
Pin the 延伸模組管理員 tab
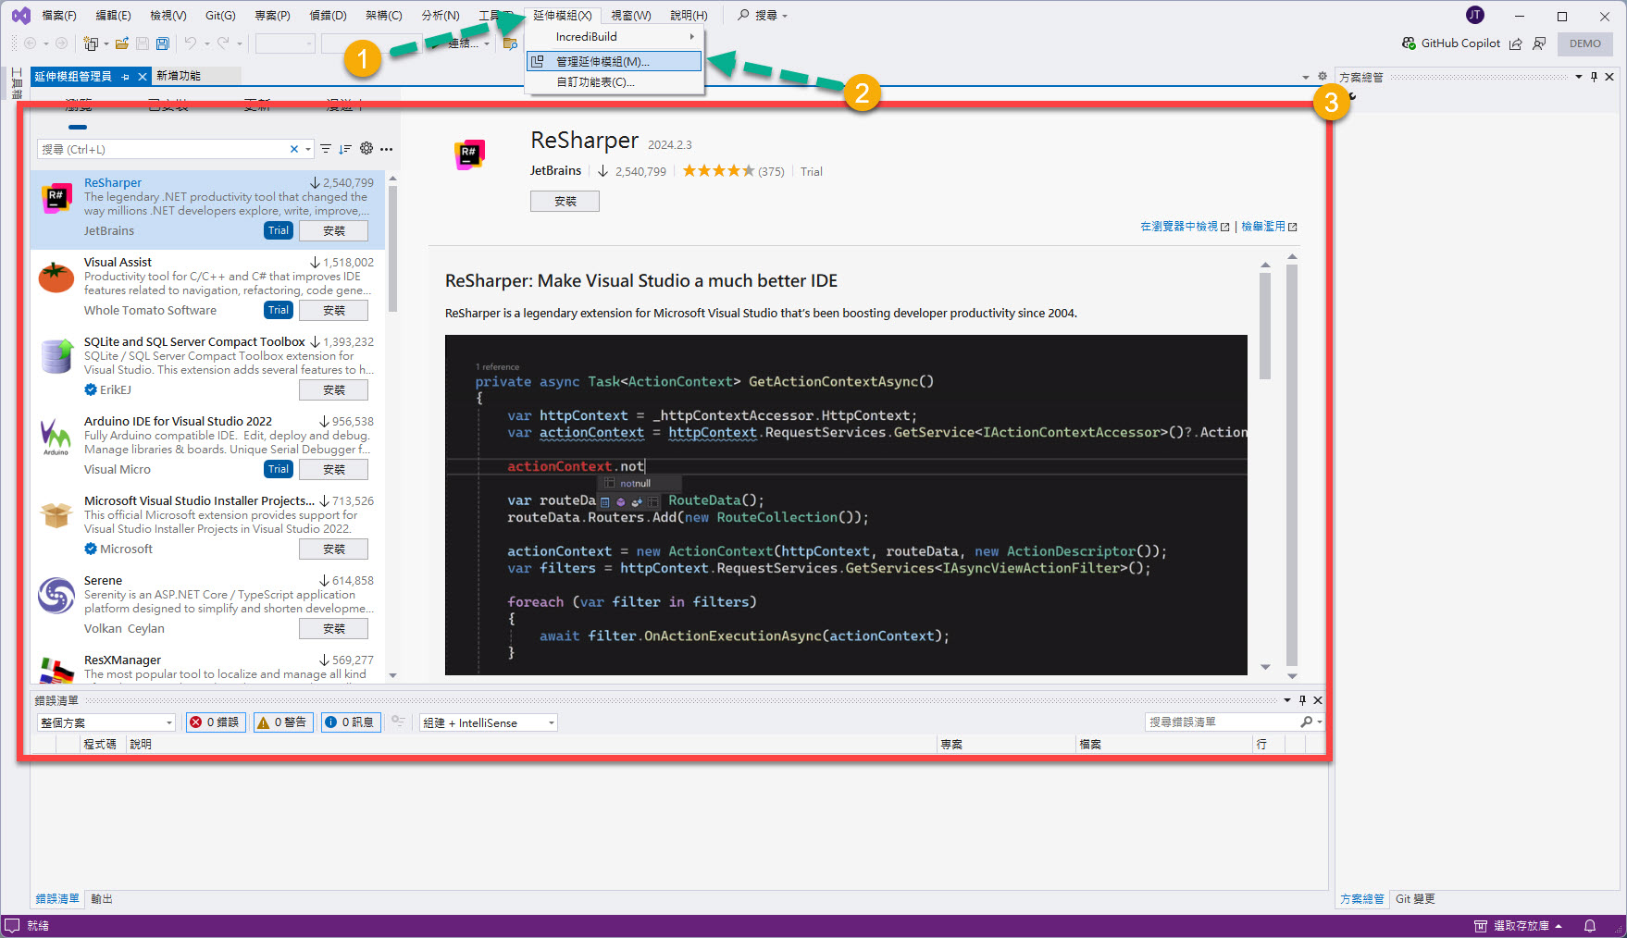pyautogui.click(x=126, y=77)
